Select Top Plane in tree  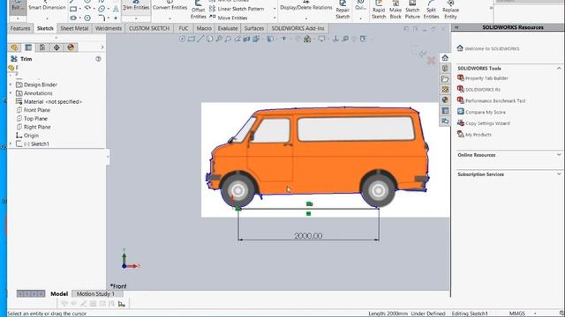point(32,119)
